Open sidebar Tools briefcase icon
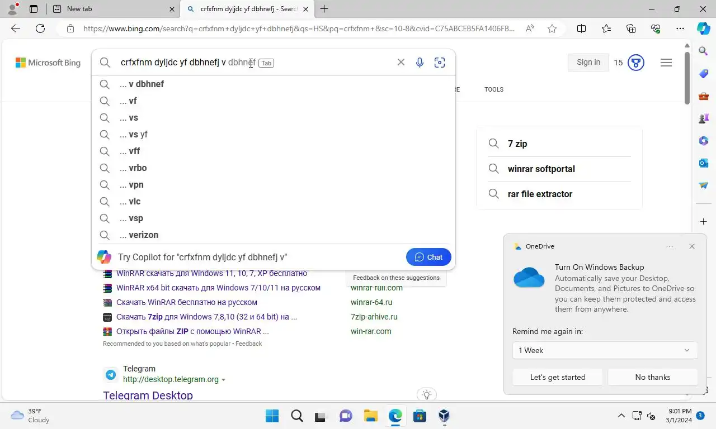Image resolution: width=716 pixels, height=429 pixels. (704, 96)
